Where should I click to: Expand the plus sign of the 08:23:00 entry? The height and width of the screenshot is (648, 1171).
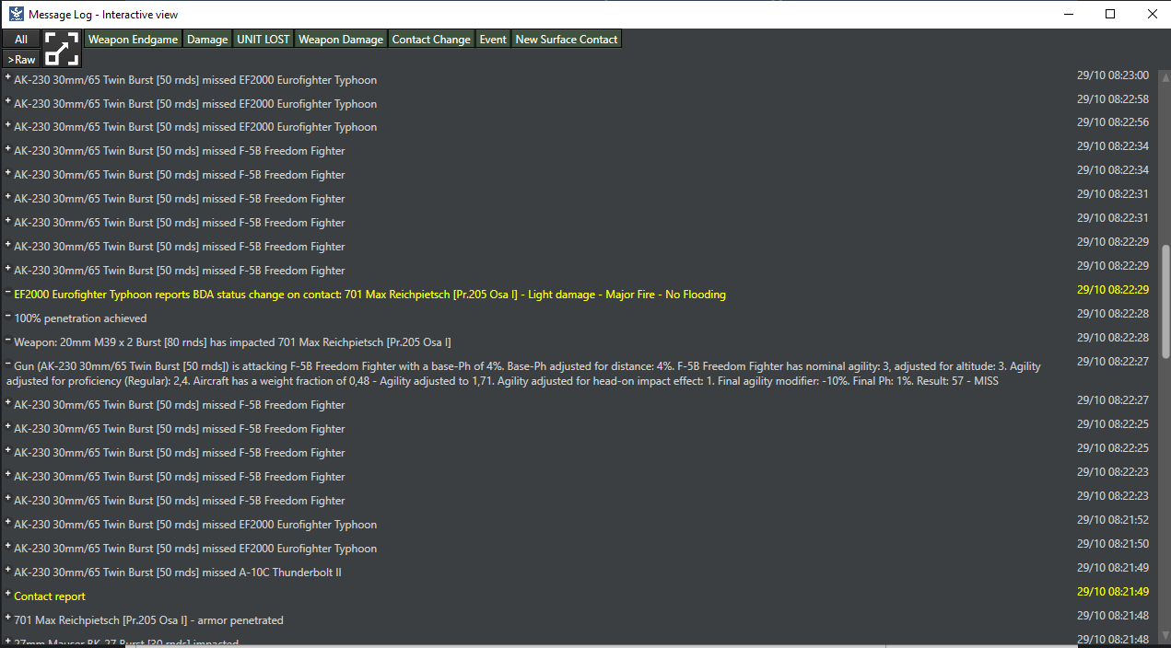(8, 78)
